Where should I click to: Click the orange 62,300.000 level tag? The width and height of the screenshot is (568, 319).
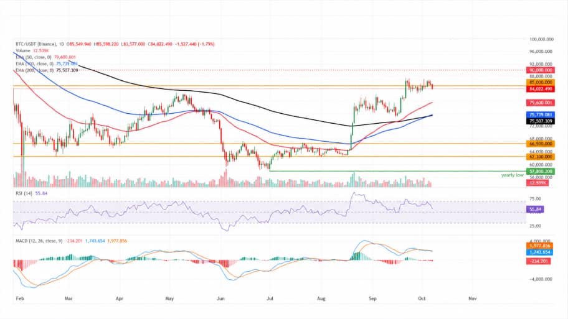click(x=541, y=157)
